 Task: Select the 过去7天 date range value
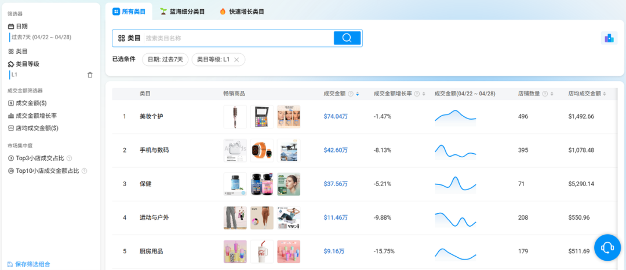pyautogui.click(x=42, y=37)
